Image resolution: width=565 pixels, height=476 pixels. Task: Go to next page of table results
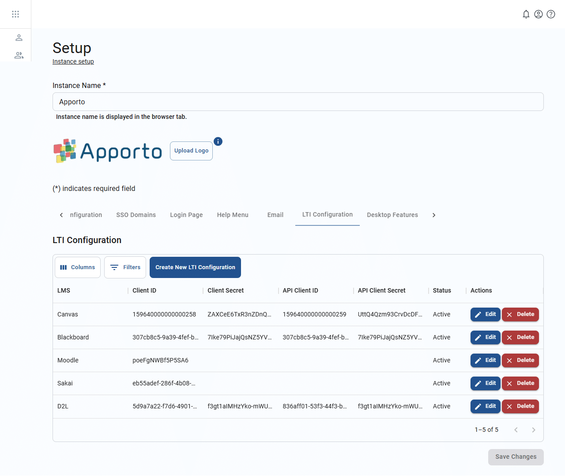click(x=533, y=430)
